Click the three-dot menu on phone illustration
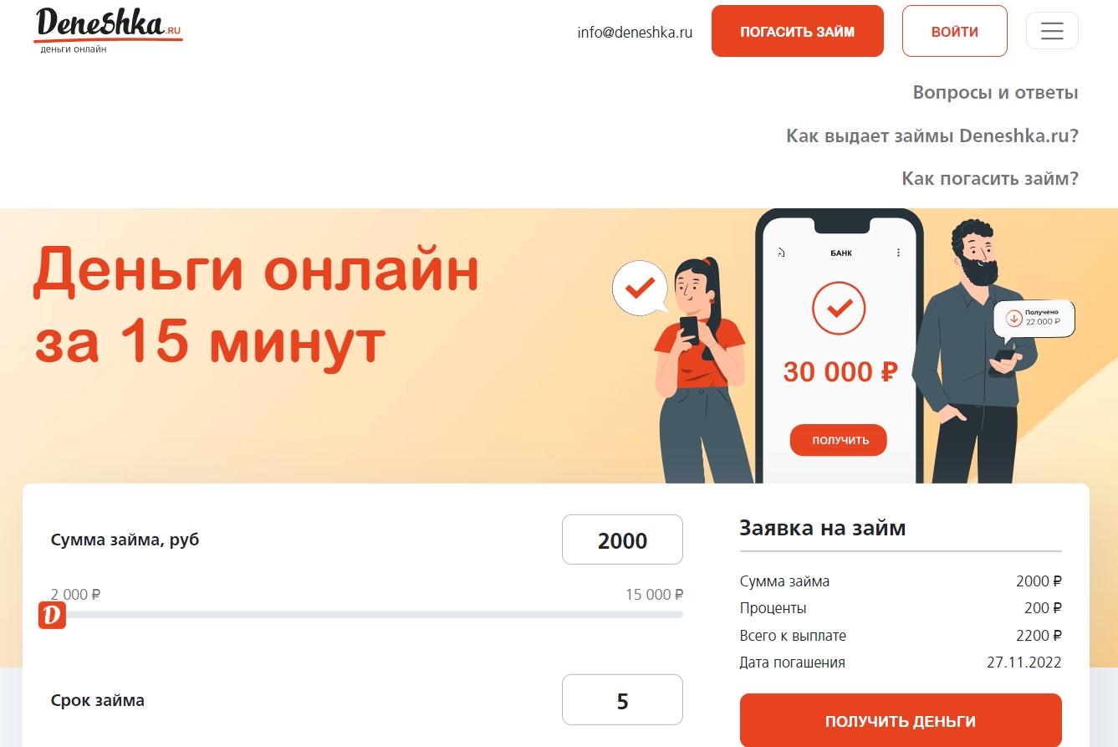Viewport: 1118px width, 747px height. [x=899, y=253]
